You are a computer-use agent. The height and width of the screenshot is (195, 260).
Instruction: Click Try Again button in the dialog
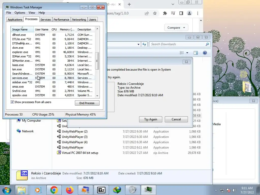pyautogui.click(x=151, y=119)
